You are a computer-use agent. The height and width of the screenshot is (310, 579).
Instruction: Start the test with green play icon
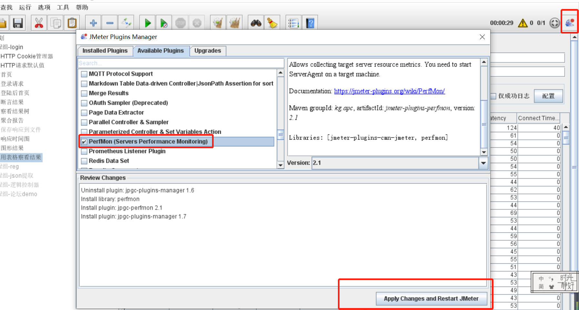point(147,23)
